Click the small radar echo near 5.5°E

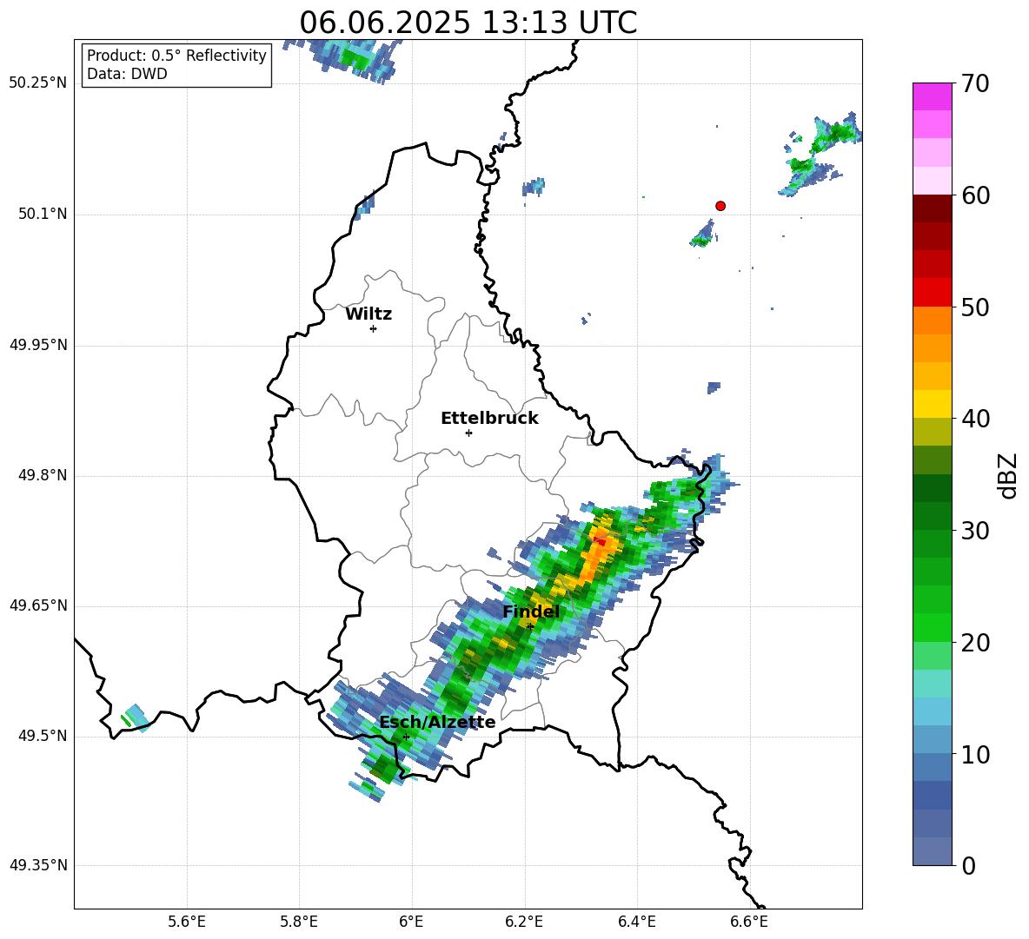click(136, 718)
